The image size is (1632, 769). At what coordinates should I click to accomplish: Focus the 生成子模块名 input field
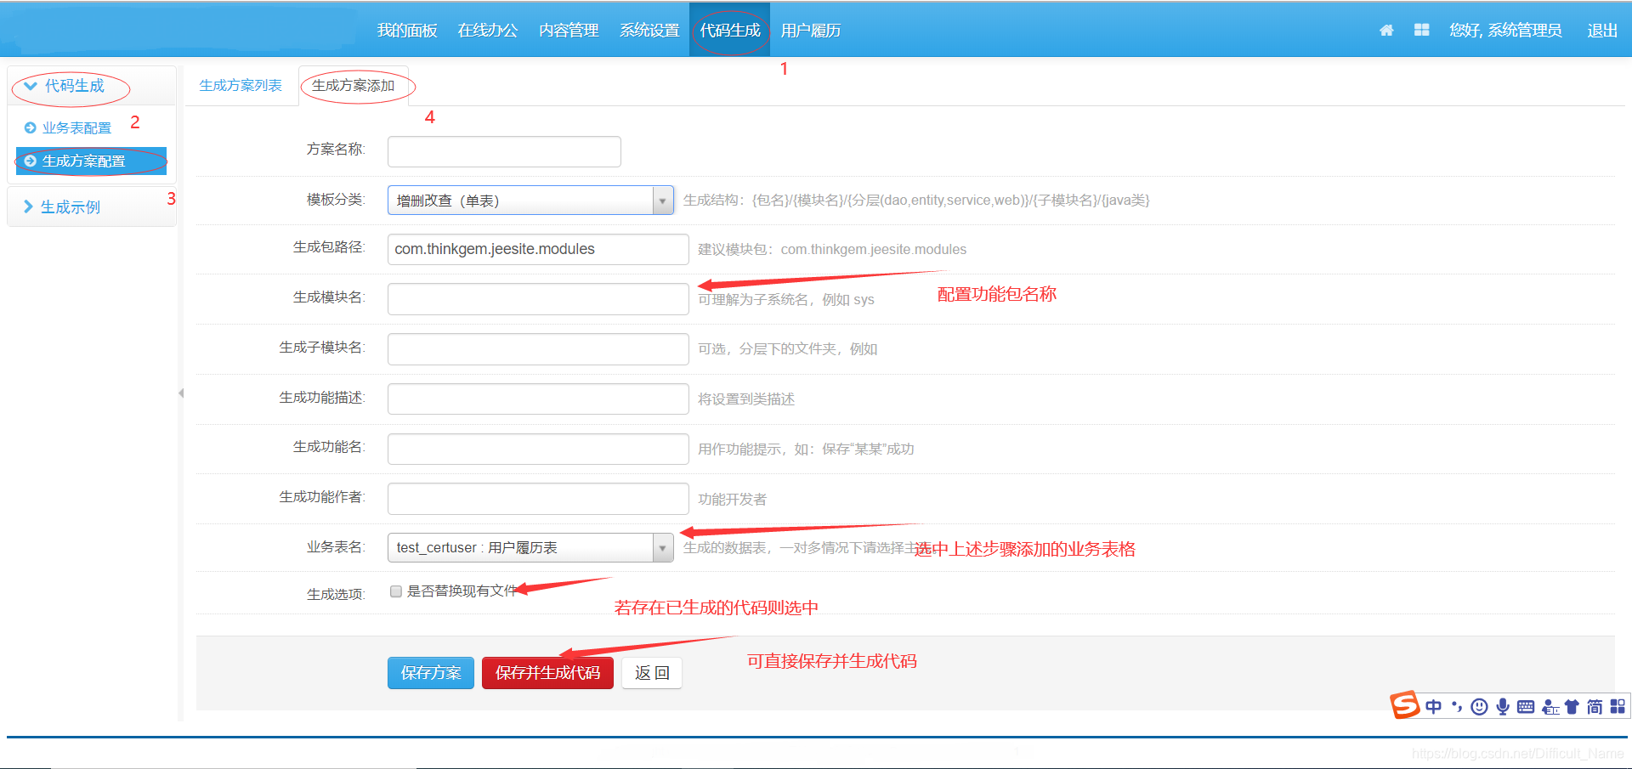538,349
